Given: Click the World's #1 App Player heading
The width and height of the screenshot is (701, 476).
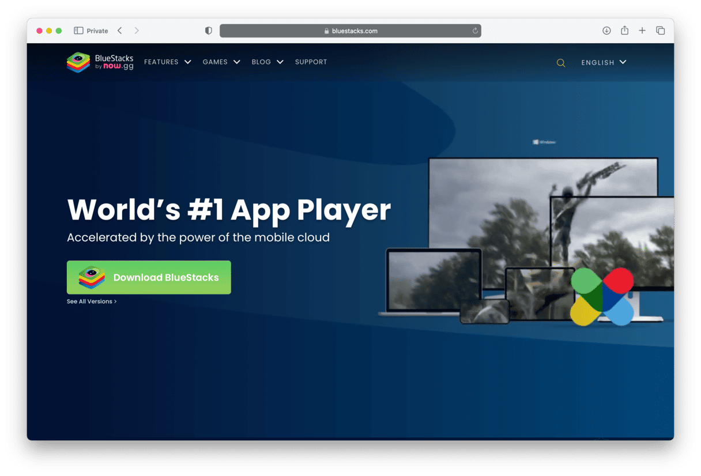Looking at the screenshot, I should pos(229,210).
